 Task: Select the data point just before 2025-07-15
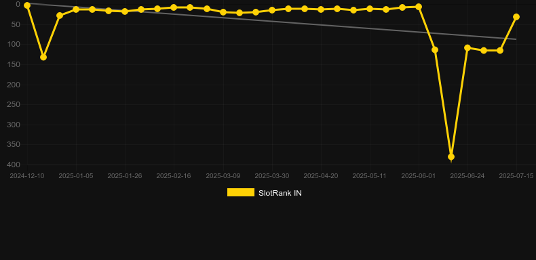[500, 51]
